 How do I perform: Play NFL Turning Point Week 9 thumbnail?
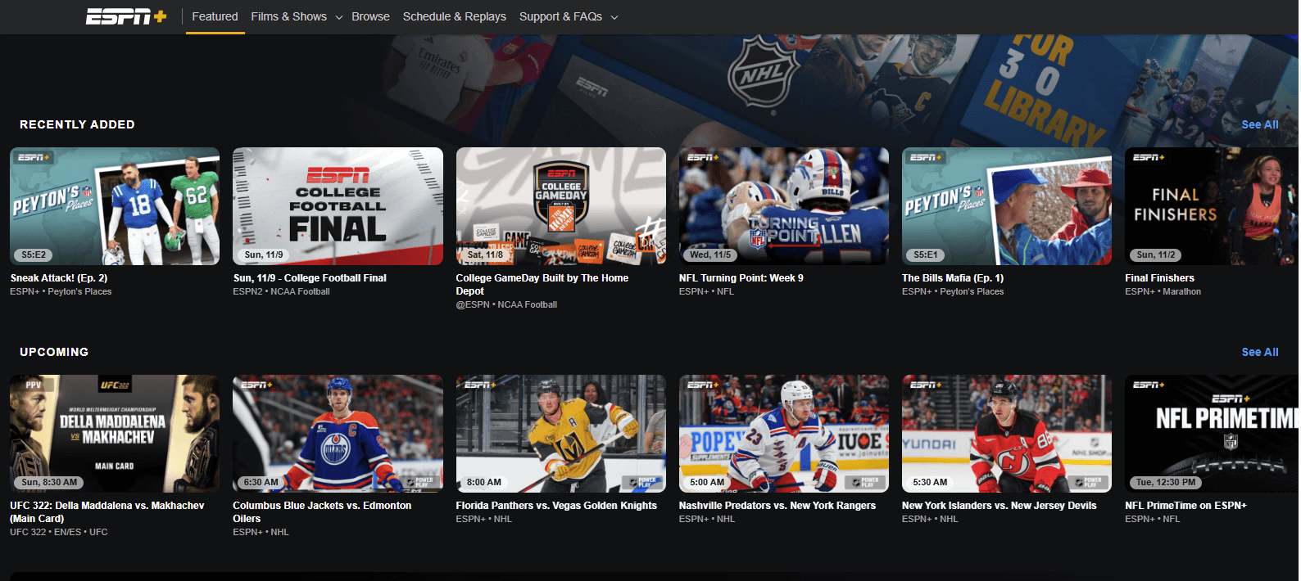coord(784,206)
